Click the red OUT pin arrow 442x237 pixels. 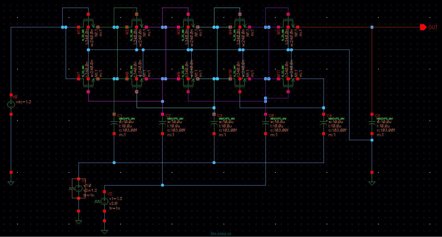[x=424, y=27]
